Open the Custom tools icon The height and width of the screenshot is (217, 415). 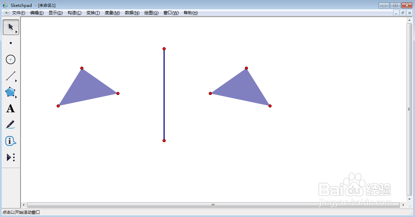(x=10, y=157)
